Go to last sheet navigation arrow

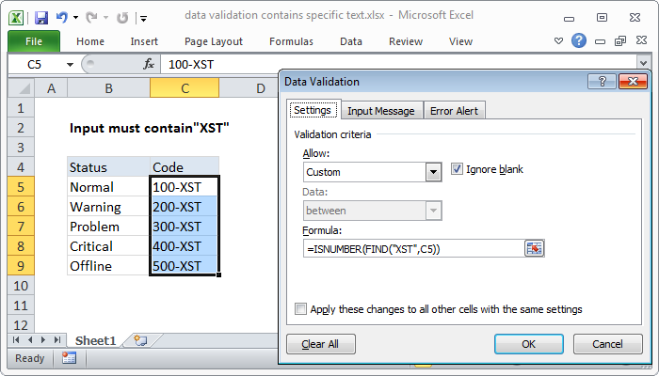57,340
